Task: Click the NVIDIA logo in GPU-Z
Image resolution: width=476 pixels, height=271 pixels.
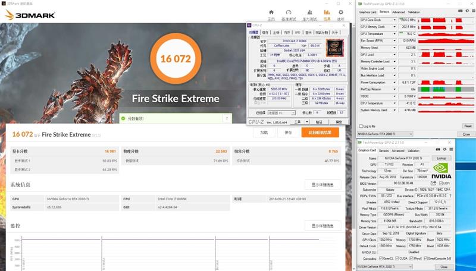Action: point(441,171)
